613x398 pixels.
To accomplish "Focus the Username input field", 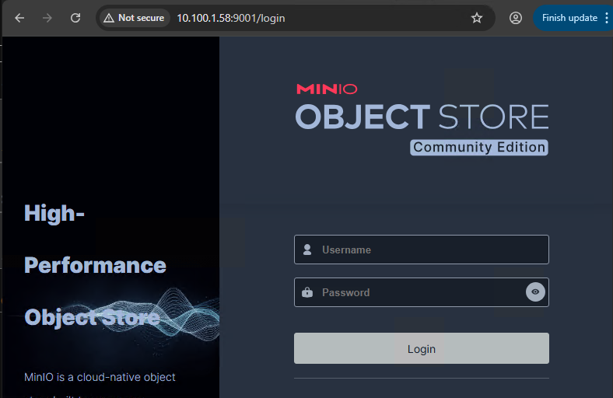I will click(x=428, y=250).
